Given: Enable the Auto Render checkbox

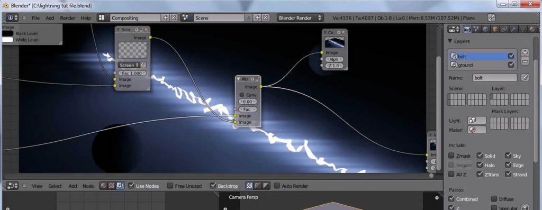Looking at the screenshot, I should point(277,186).
